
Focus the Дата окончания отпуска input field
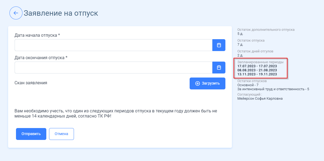point(114,68)
